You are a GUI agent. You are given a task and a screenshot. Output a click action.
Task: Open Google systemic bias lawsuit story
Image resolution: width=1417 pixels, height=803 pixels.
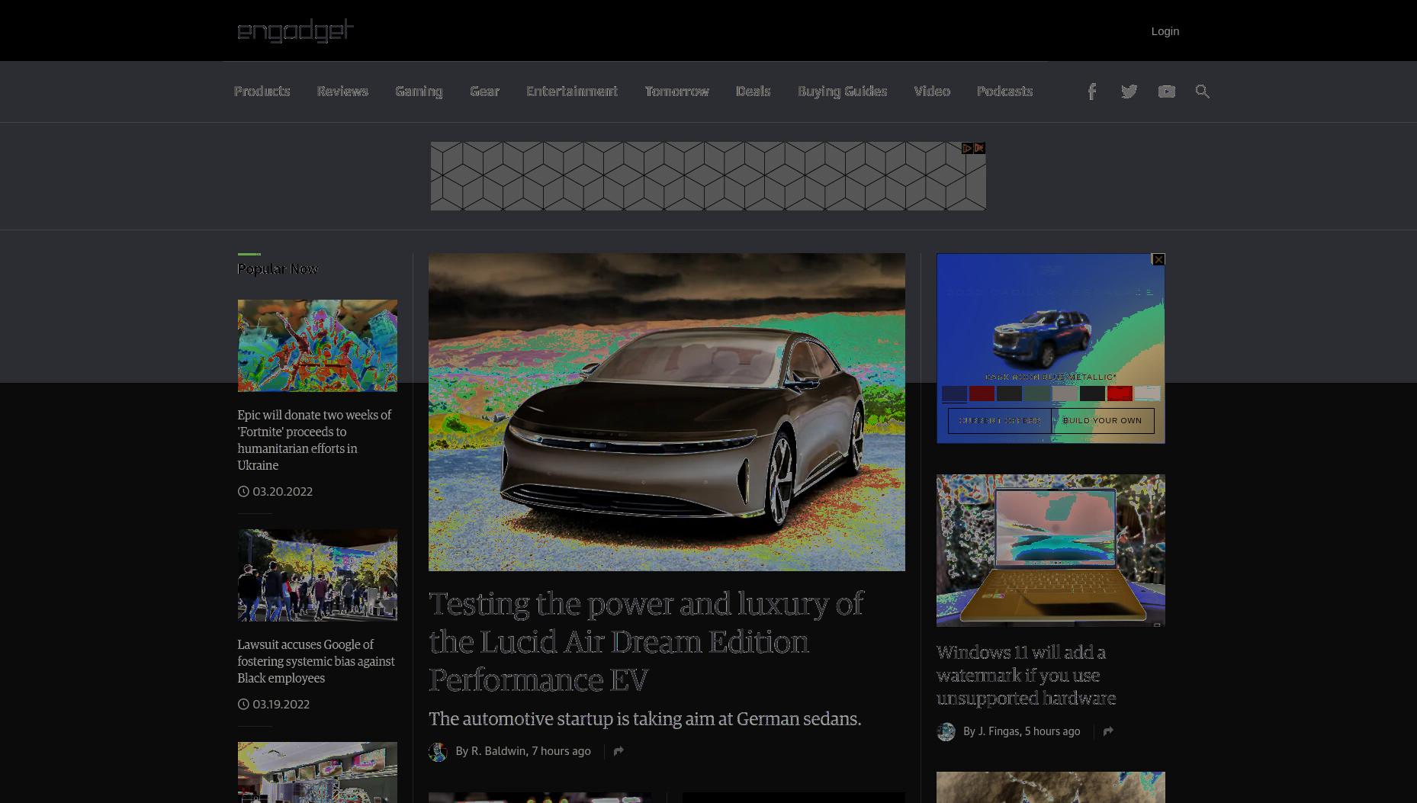(x=316, y=661)
